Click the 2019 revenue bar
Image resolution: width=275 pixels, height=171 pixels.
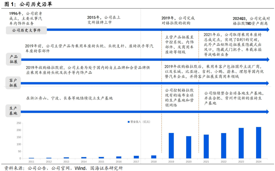171,146
